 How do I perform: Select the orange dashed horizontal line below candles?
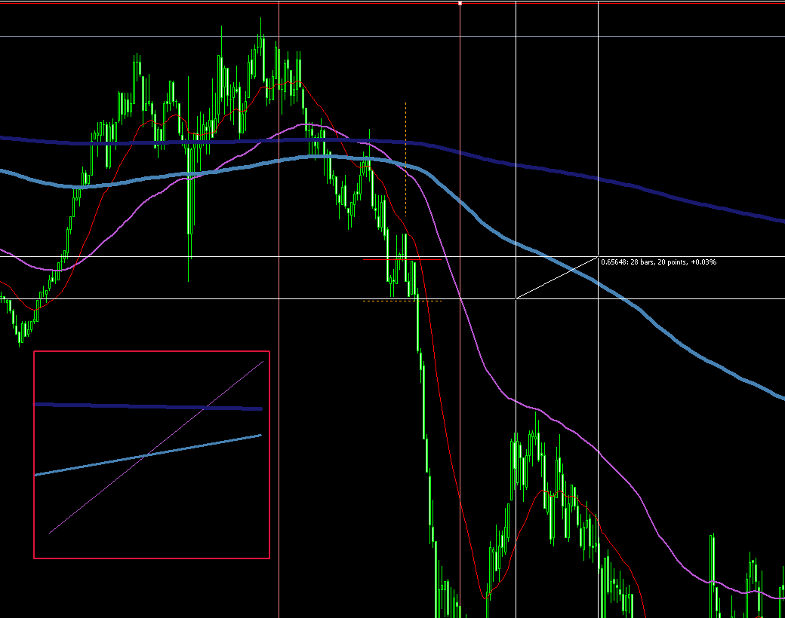[x=402, y=301]
